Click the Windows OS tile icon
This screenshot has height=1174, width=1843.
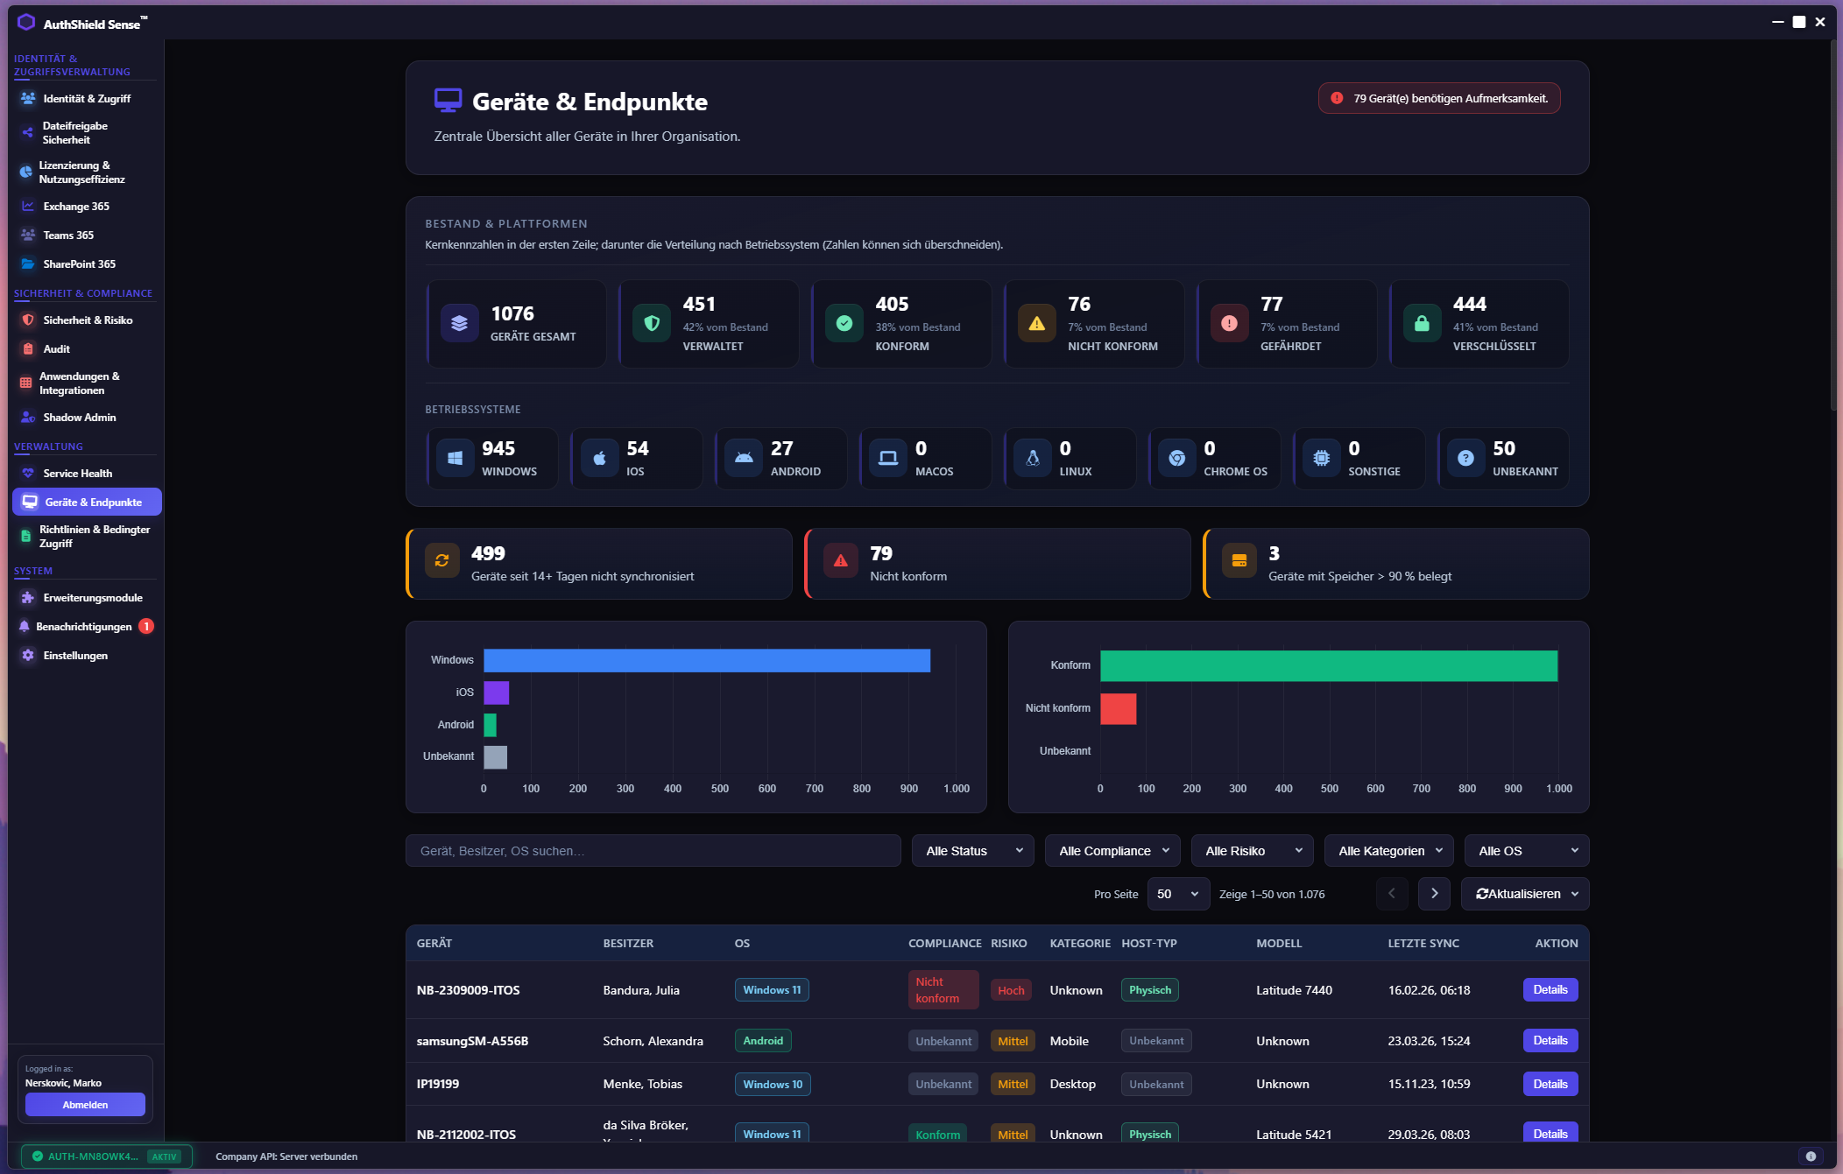(x=455, y=458)
